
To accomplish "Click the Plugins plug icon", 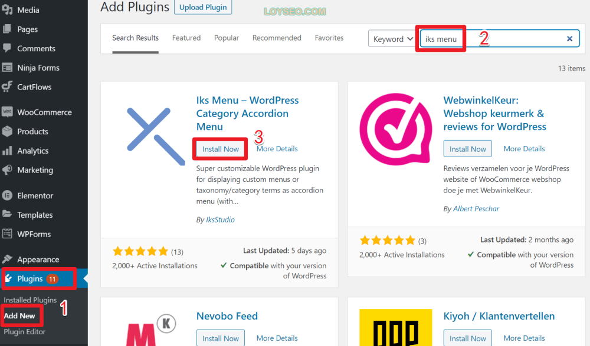I will pyautogui.click(x=8, y=278).
